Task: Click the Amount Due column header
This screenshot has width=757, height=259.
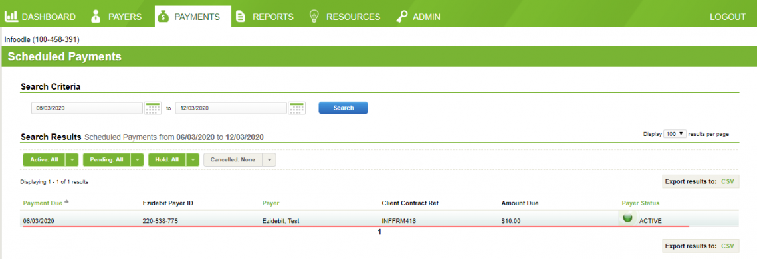Action: [x=520, y=203]
